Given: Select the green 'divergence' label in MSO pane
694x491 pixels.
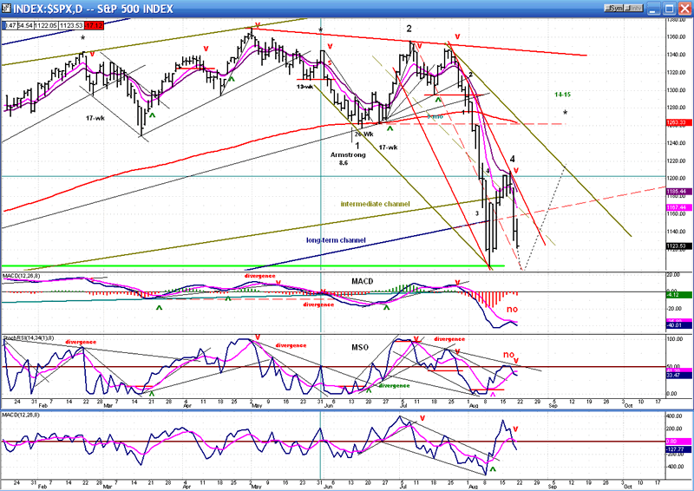Looking at the screenshot, I should pyautogui.click(x=394, y=386).
